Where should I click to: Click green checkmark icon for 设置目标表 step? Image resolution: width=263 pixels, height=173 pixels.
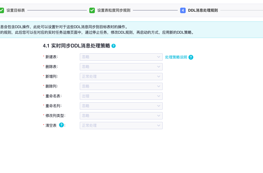coord(2,10)
